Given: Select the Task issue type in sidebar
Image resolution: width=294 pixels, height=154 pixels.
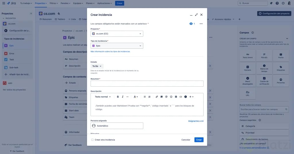Looking at the screenshot, I should (x=17, y=60).
